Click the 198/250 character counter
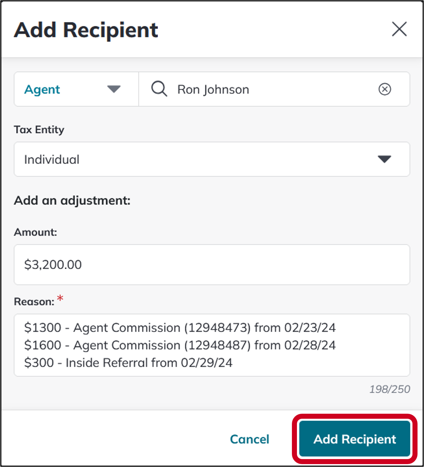This screenshot has height=467, width=424. [390, 389]
